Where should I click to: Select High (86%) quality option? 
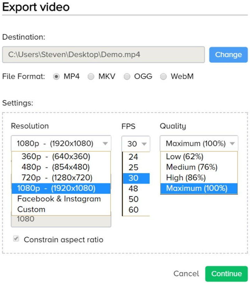pyautogui.click(x=199, y=178)
